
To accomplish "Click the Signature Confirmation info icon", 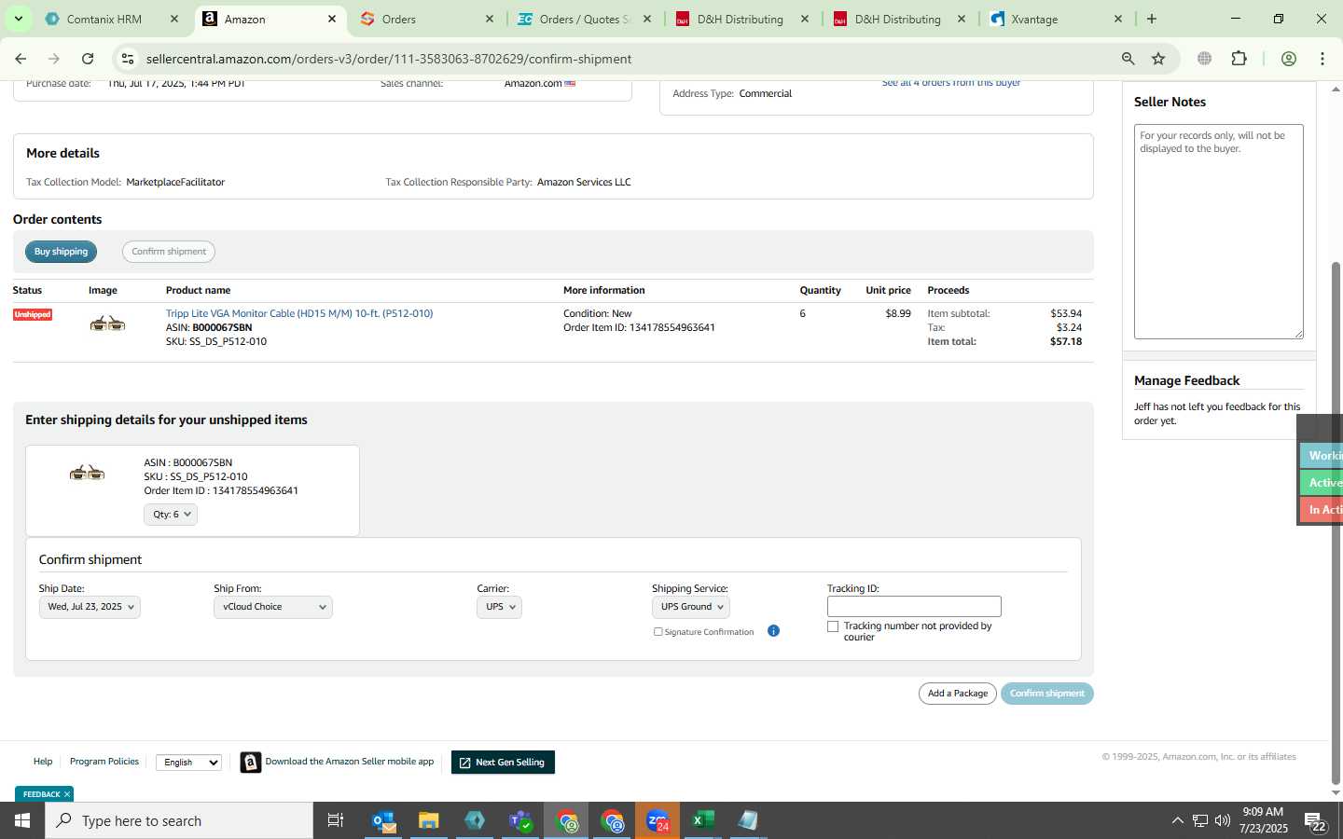I will coord(773,631).
